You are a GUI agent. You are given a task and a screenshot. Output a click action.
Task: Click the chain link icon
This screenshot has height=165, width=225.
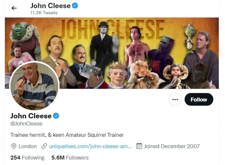44,146
